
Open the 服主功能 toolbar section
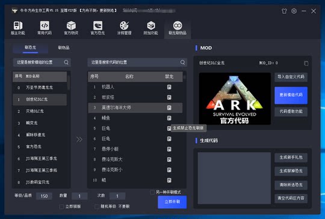point(18,28)
